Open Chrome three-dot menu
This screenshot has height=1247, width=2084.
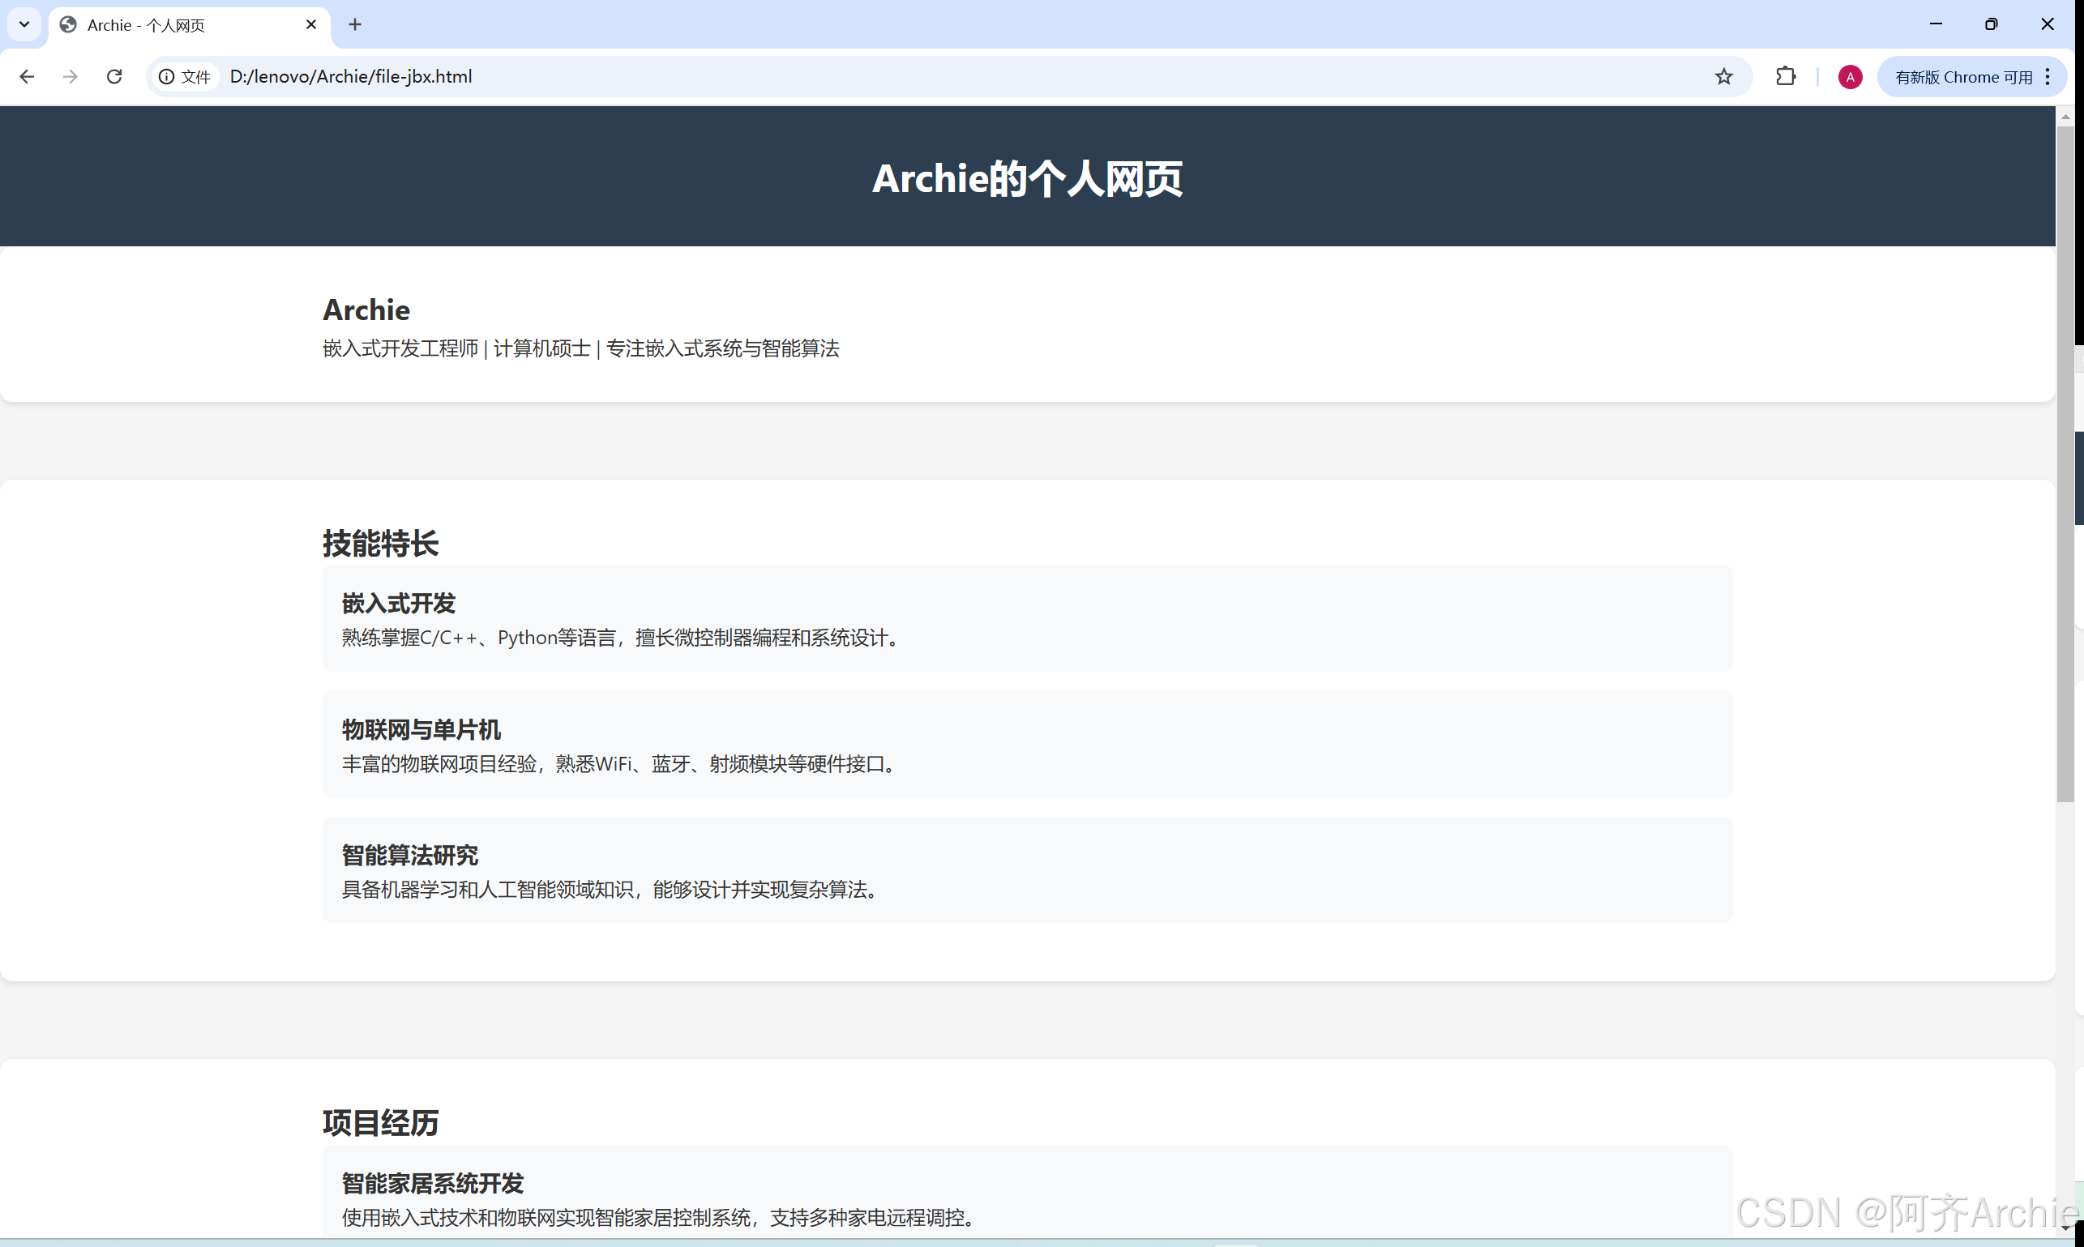2048,76
